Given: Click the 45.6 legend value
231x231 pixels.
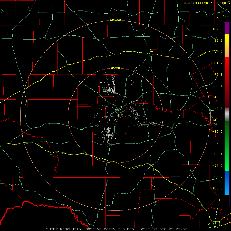Looking at the screenshot, I should [218, 74].
